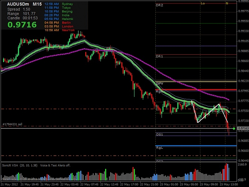This screenshot has height=187, width=249.
Task: Click the 2160.9 volume scale value
Action: pyautogui.click(x=242, y=164)
